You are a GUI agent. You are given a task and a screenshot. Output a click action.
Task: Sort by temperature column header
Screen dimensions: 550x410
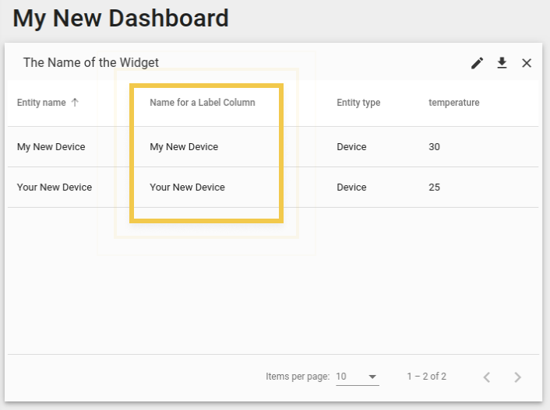point(454,103)
